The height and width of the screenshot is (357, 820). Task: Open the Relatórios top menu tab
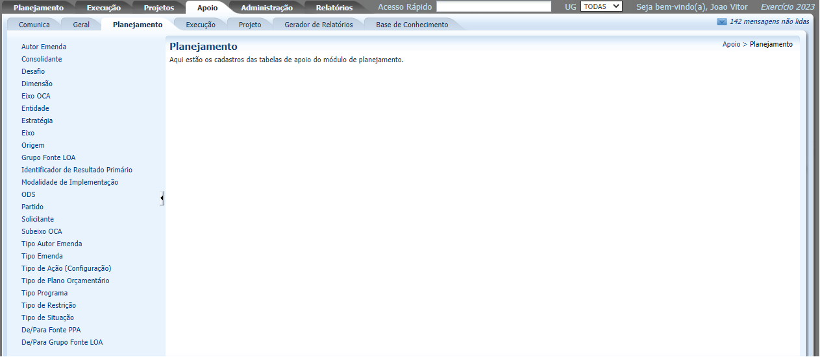334,8
